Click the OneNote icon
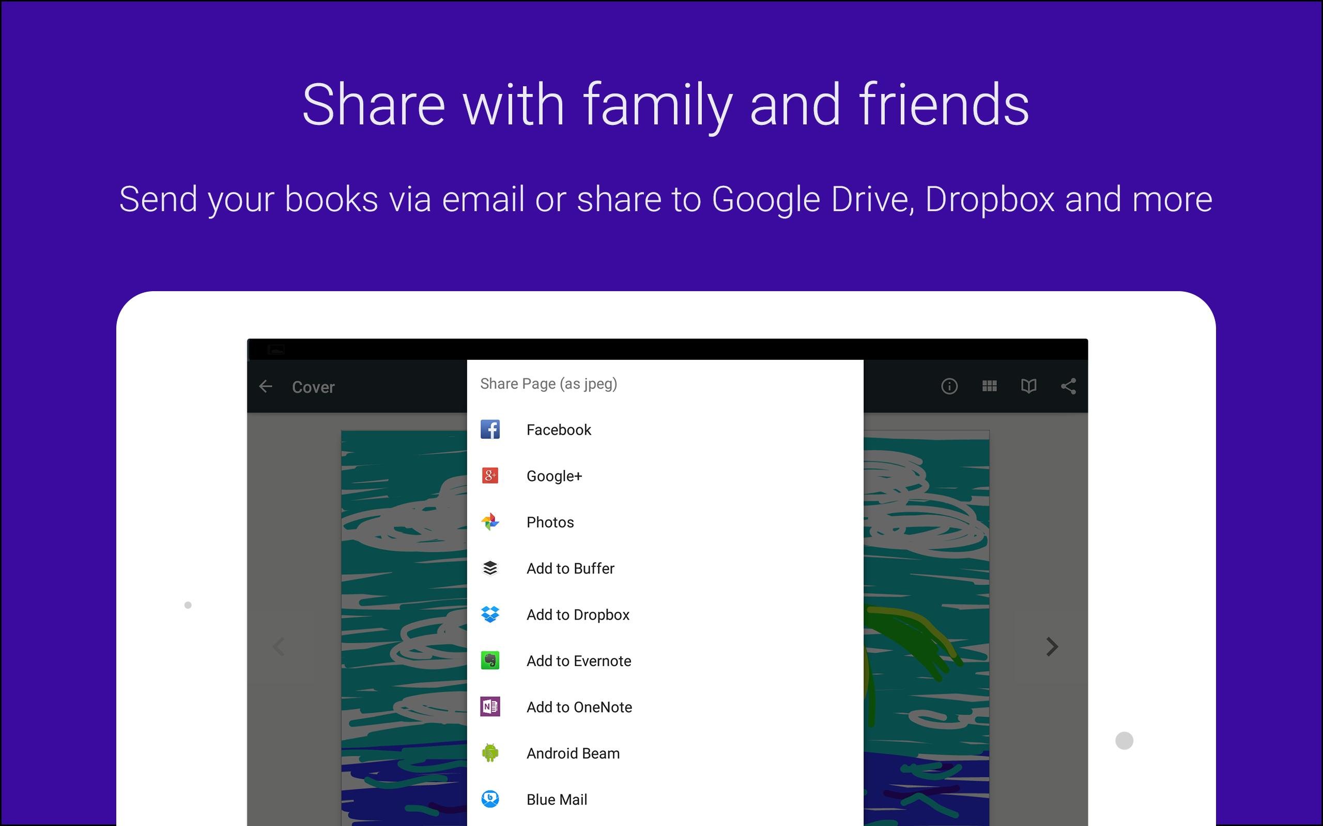 coord(490,707)
